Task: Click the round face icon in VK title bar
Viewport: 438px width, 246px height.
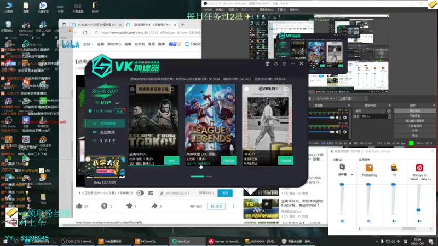Action: pos(284,63)
